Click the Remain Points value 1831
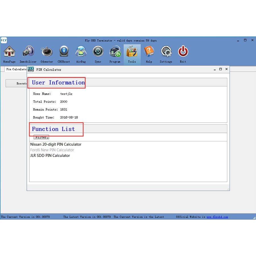This screenshot has width=256, height=256. (64, 110)
